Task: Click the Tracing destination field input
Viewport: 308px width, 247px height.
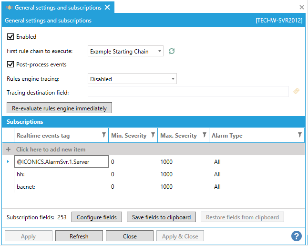Action: tap(188, 92)
